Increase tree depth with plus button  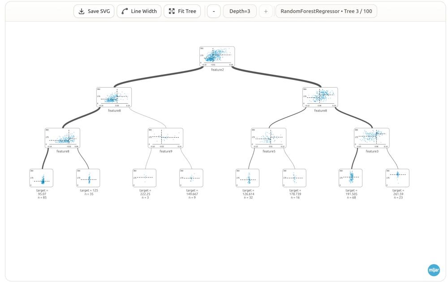point(266,11)
